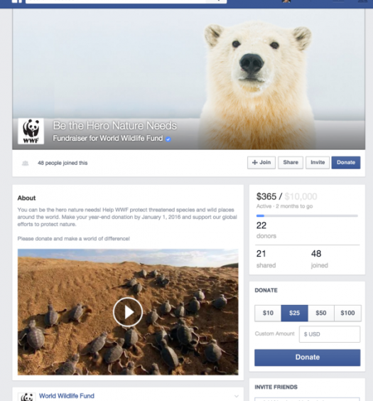Click the fundraiser progress bar
This screenshot has height=401, width=373.
point(307,216)
